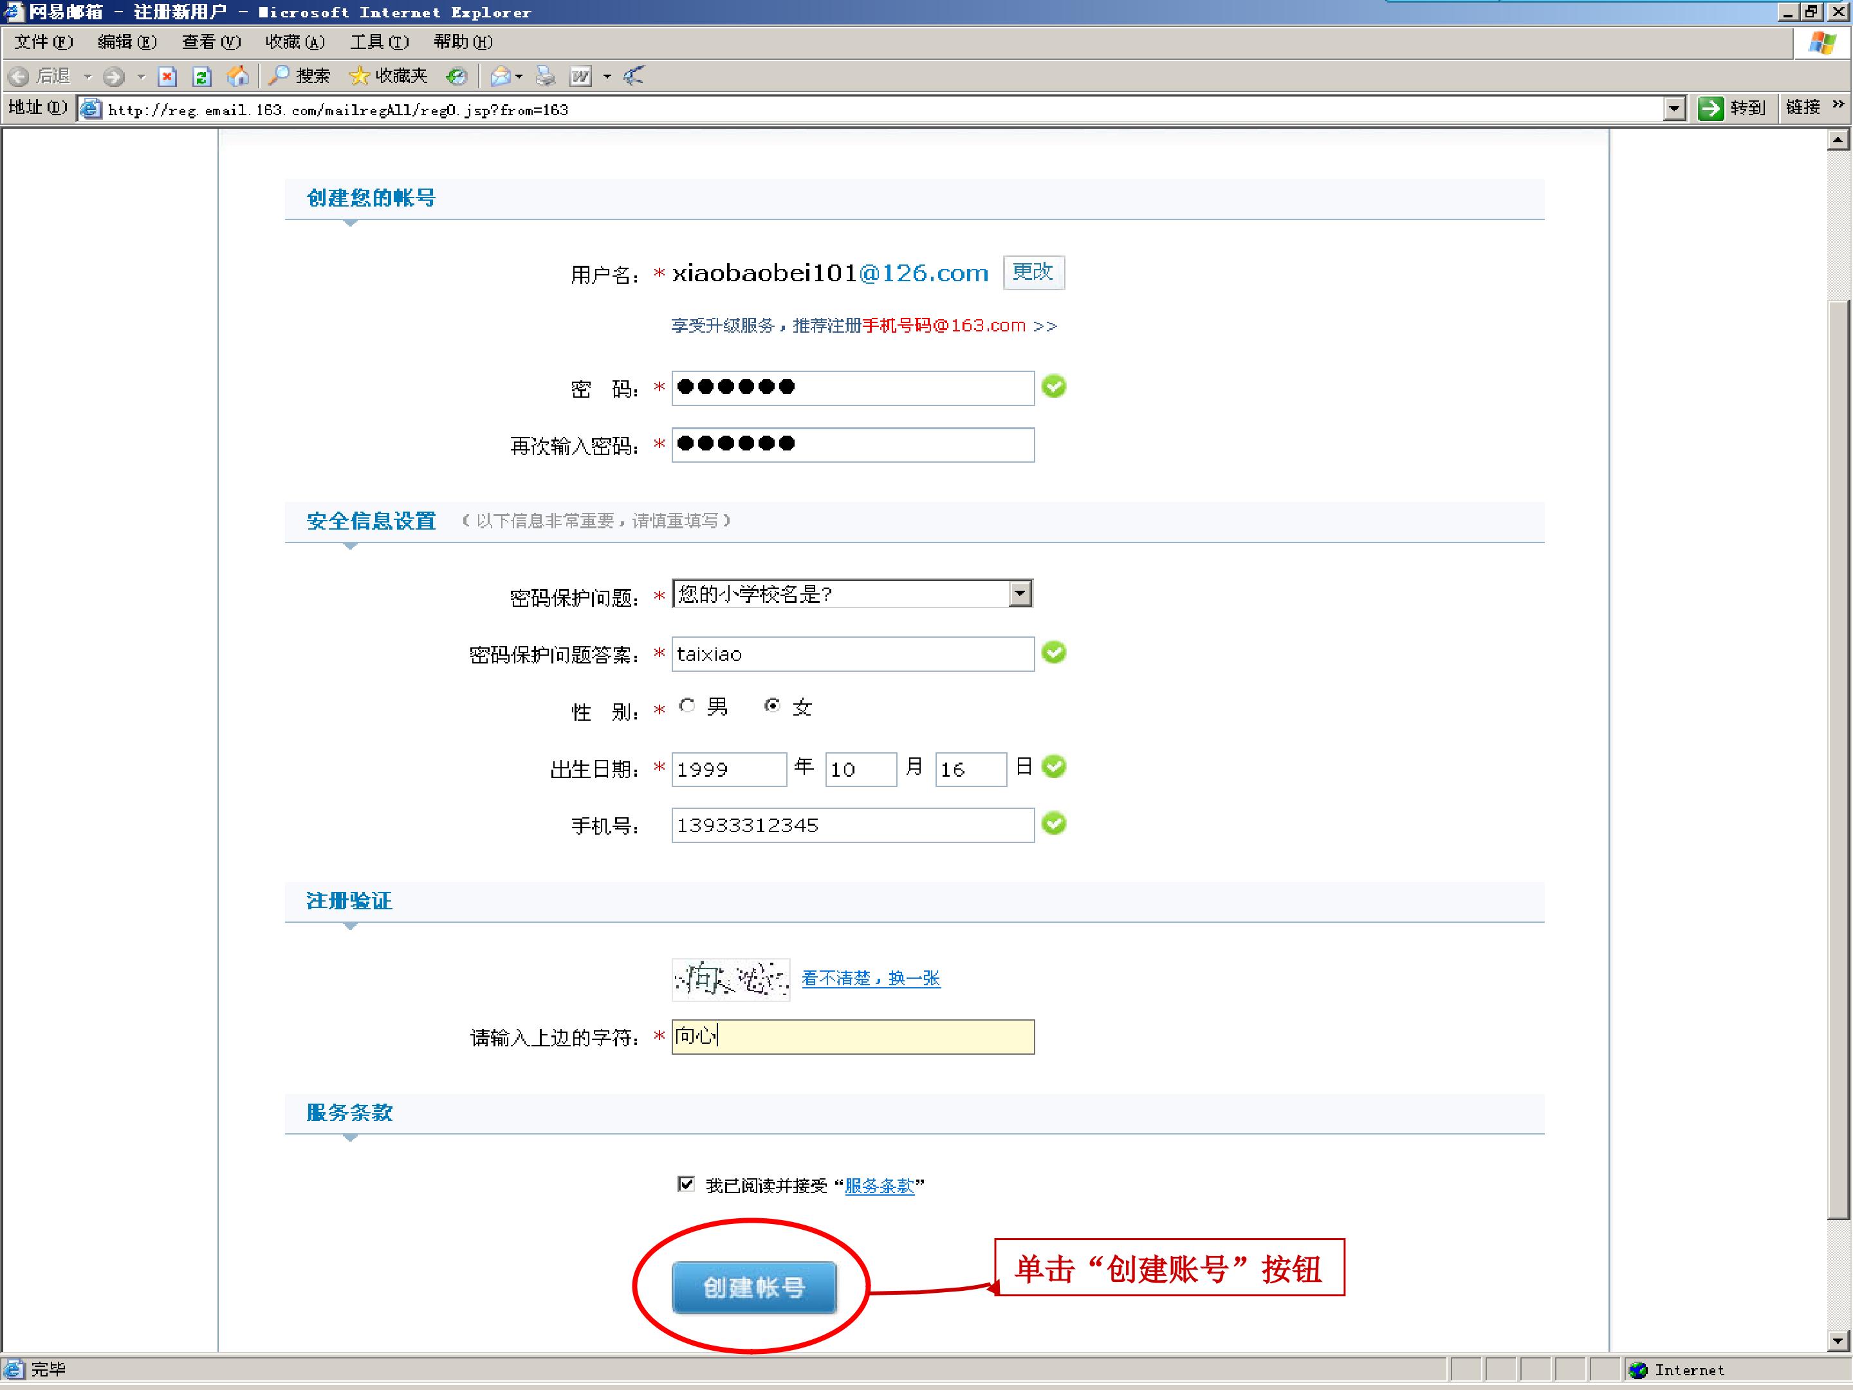
Task: Click the Refresh page icon
Action: (202, 76)
